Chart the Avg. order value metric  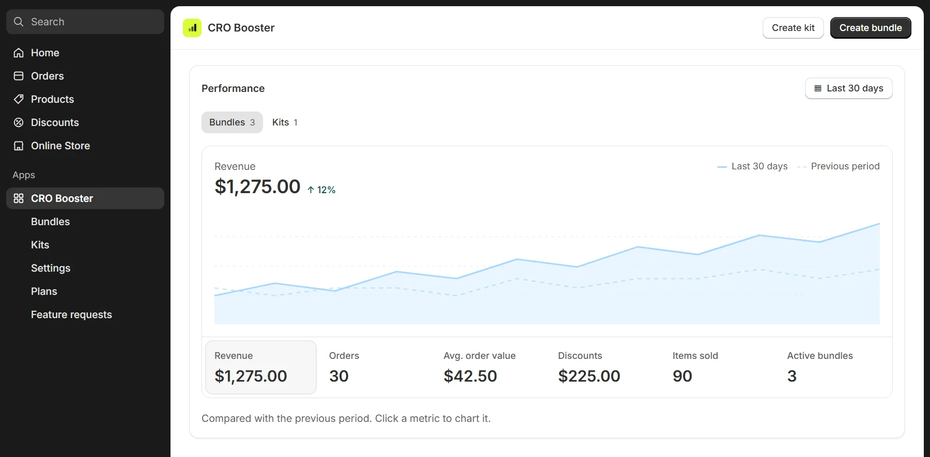click(490, 367)
